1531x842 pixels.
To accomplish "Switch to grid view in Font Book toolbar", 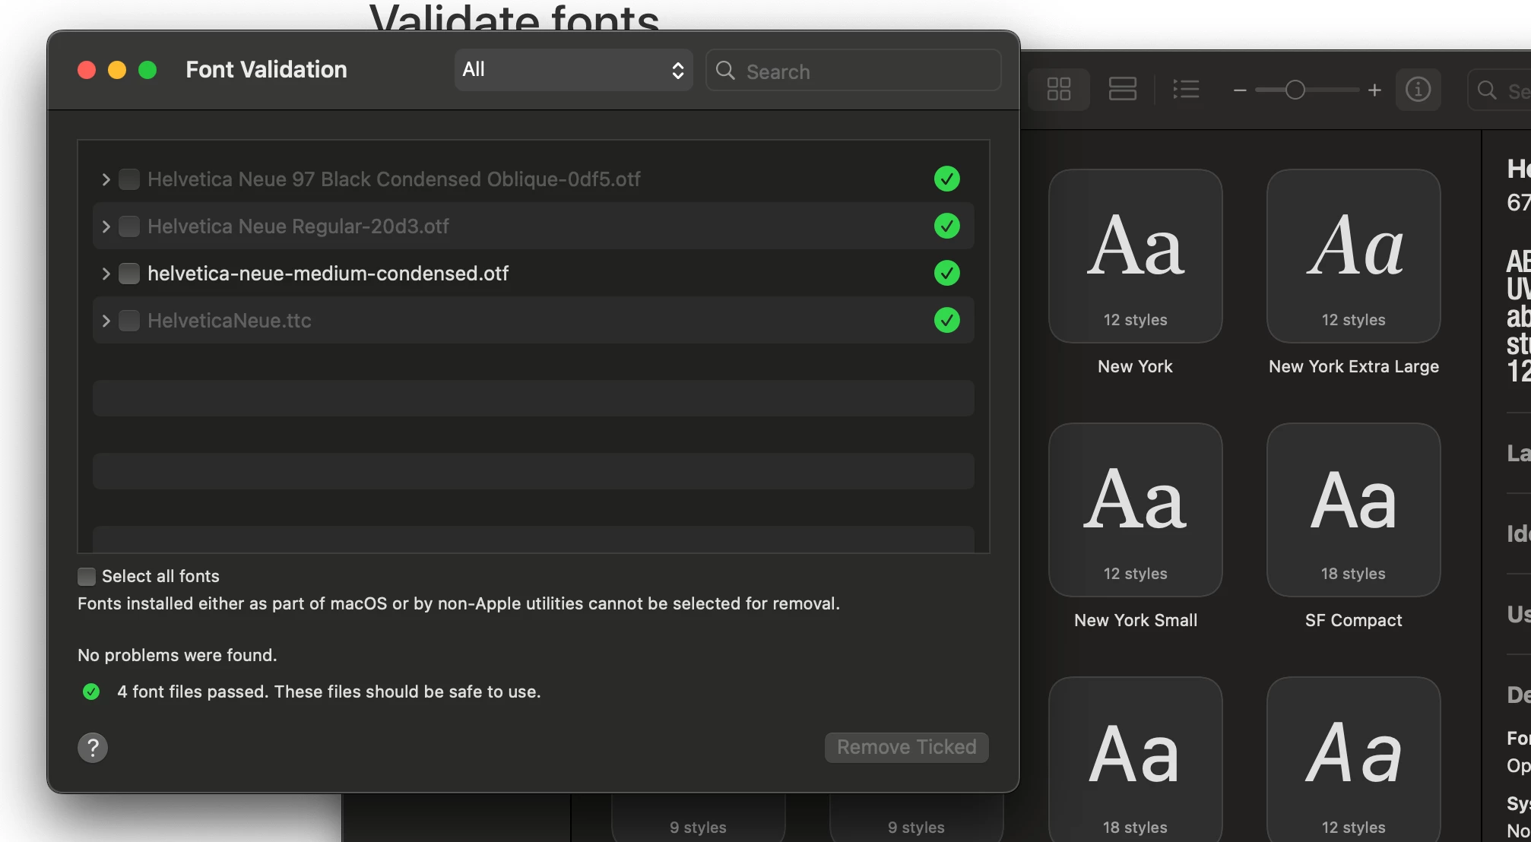I will point(1058,90).
